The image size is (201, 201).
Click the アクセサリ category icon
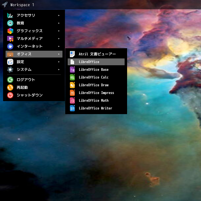click(10, 15)
